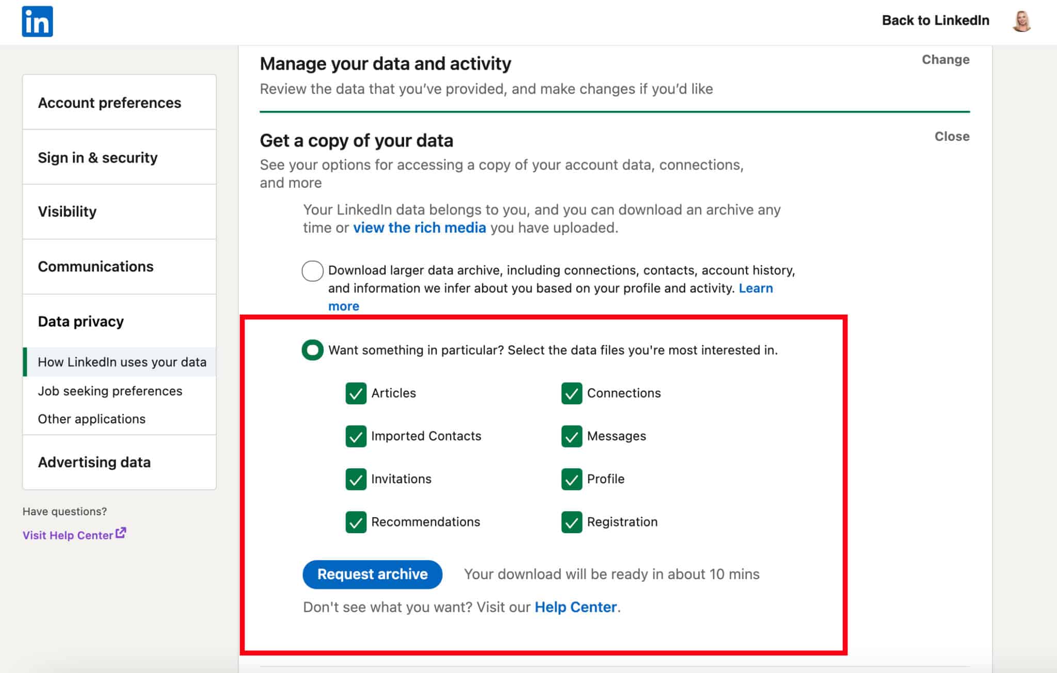Open the view the rich media link

(x=419, y=227)
